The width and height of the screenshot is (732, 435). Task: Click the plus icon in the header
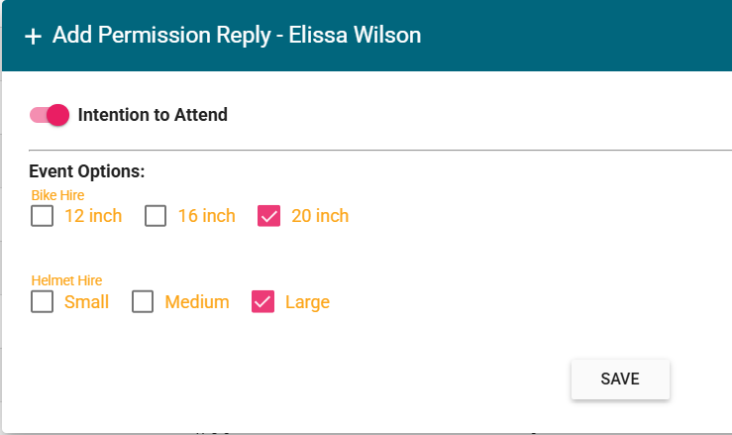(x=33, y=37)
